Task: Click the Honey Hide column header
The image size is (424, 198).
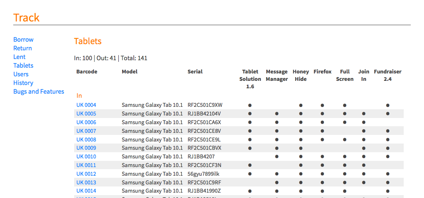Action: [301, 75]
